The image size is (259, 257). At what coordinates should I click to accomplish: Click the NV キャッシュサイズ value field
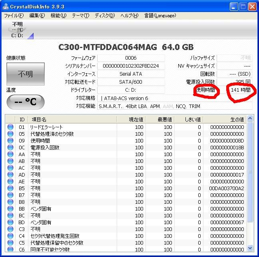[x=235, y=66]
